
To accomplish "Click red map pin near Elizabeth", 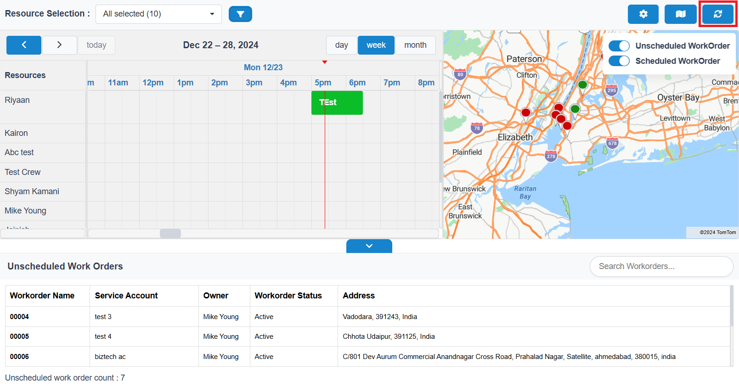I will 526,112.
